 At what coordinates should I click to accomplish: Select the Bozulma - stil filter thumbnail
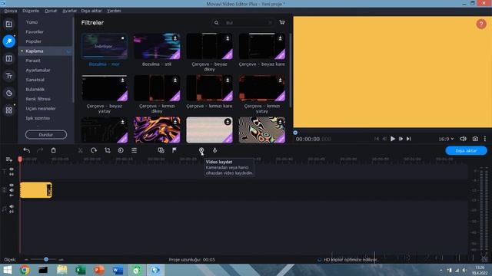[157, 46]
